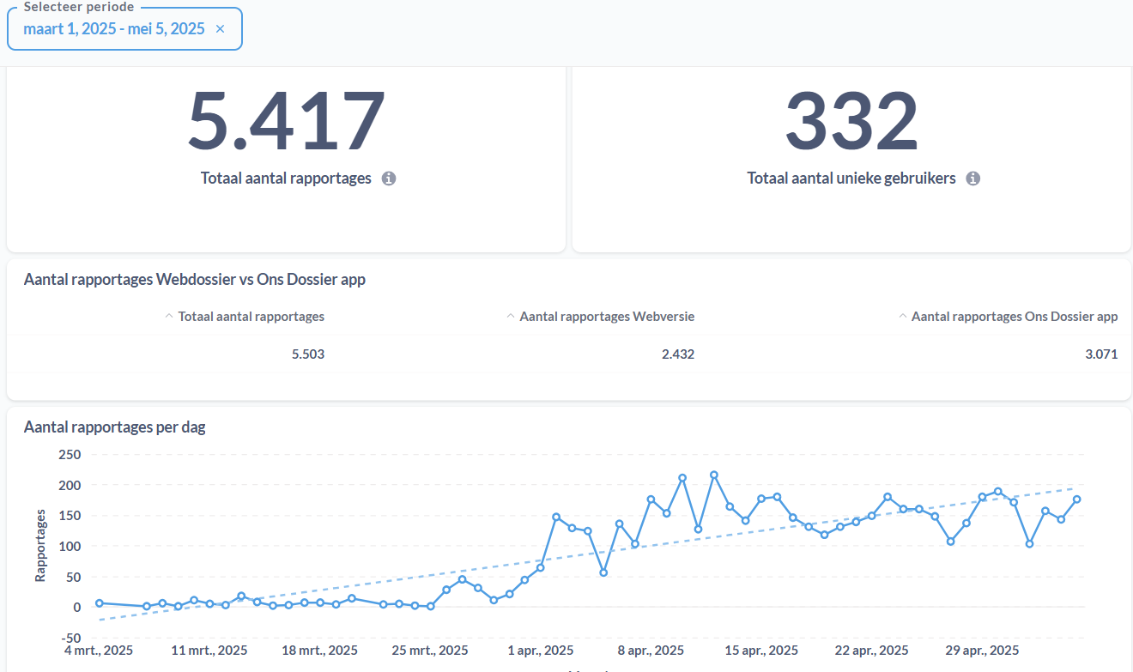
Task: Click the first data point near 4 mrt.
Action: click(100, 603)
